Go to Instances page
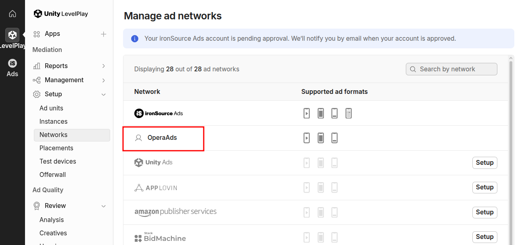This screenshot has width=522, height=245. coord(53,121)
